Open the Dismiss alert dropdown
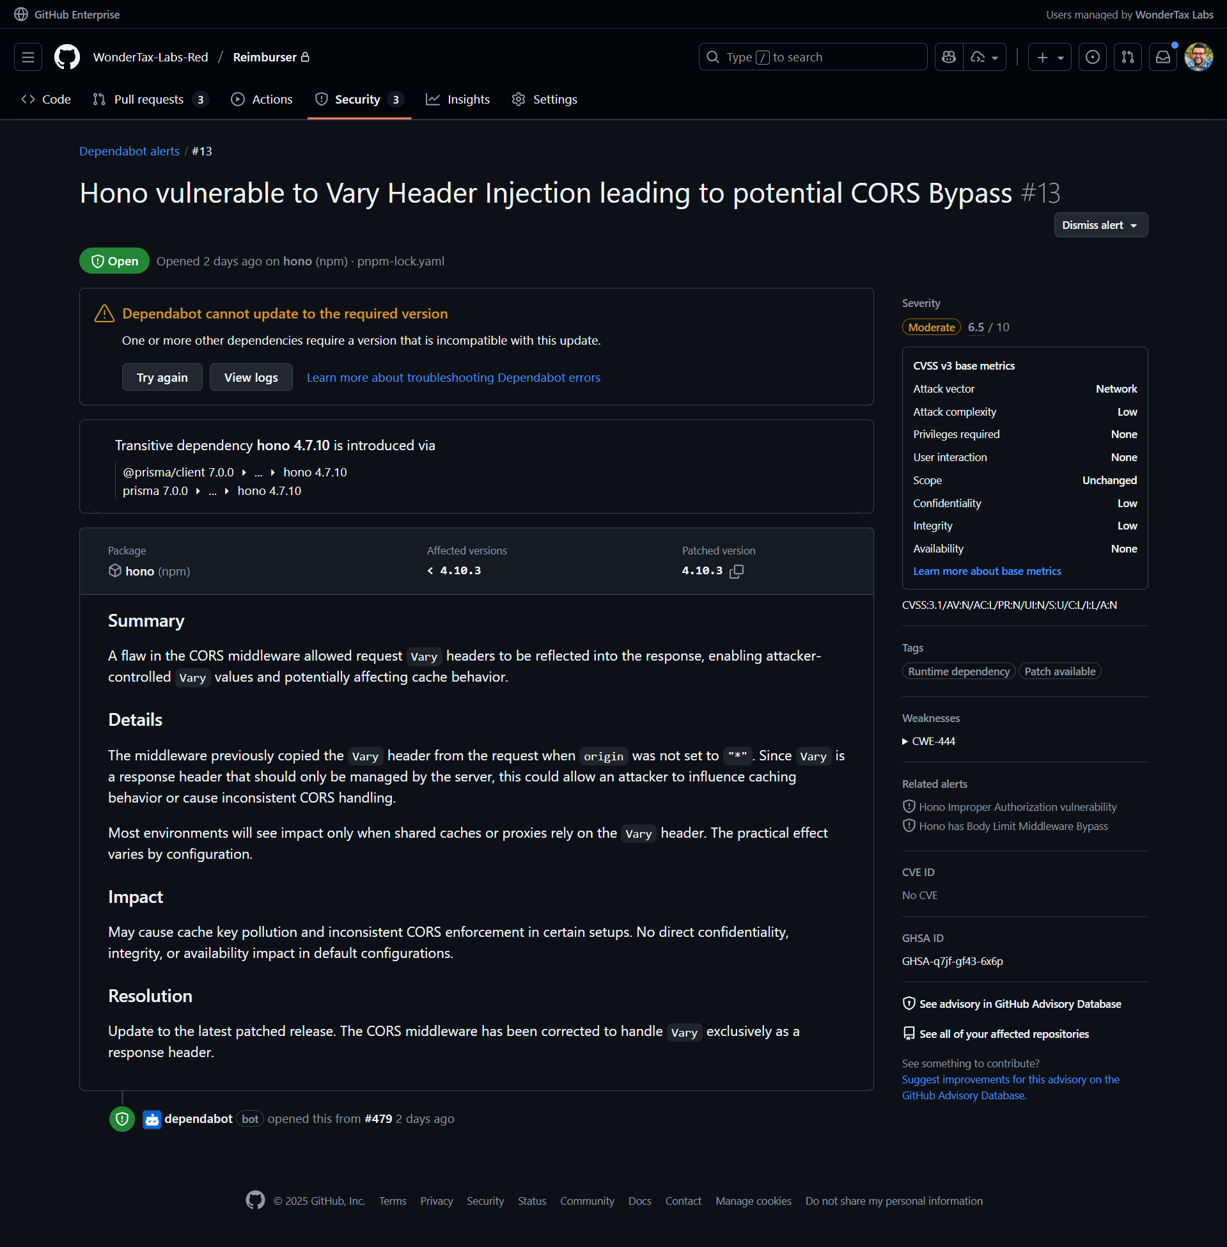This screenshot has height=1247, width=1227. point(1100,225)
